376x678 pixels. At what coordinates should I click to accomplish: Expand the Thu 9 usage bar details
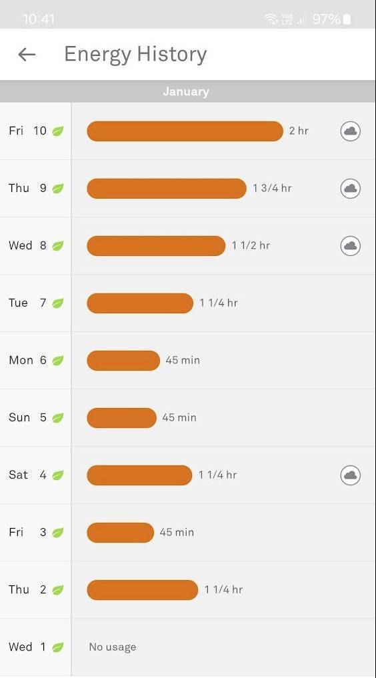tap(167, 189)
